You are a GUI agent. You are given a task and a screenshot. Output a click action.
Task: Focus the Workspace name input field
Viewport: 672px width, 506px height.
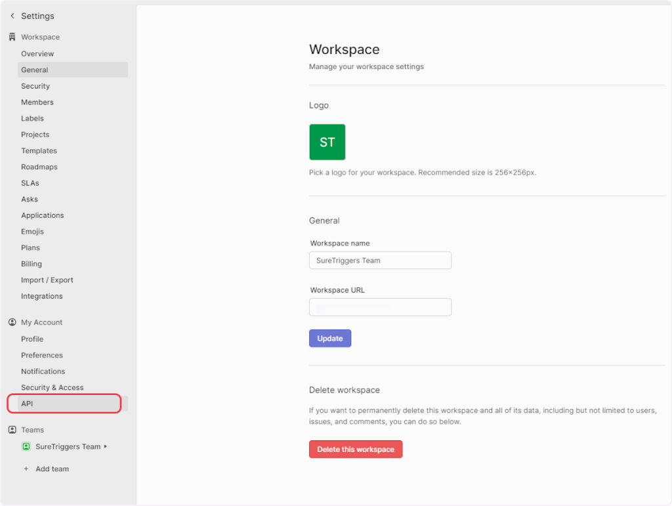pos(380,261)
